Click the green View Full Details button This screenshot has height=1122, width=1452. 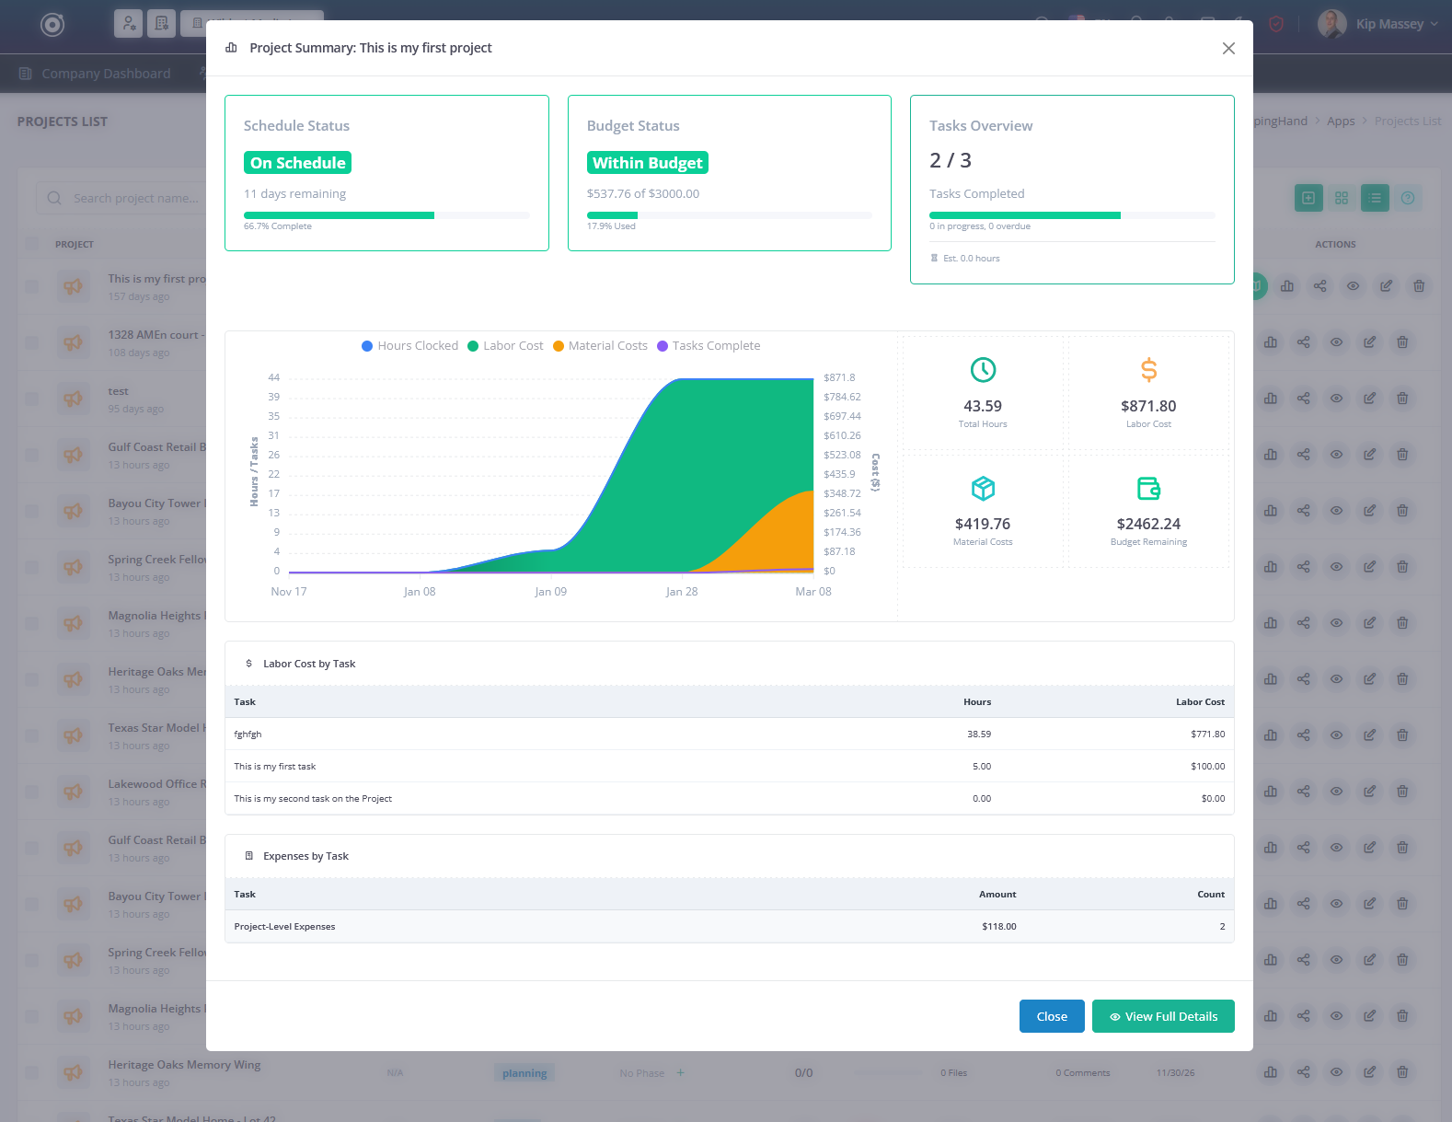[1162, 1016]
